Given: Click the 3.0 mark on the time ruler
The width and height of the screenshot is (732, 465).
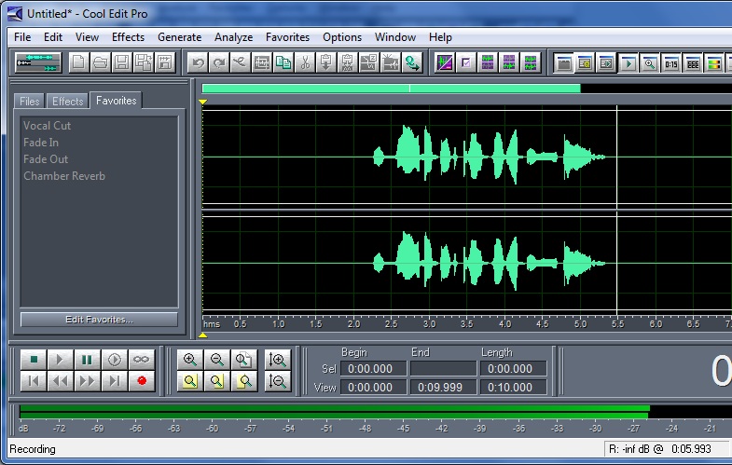Looking at the screenshot, I should [429, 323].
